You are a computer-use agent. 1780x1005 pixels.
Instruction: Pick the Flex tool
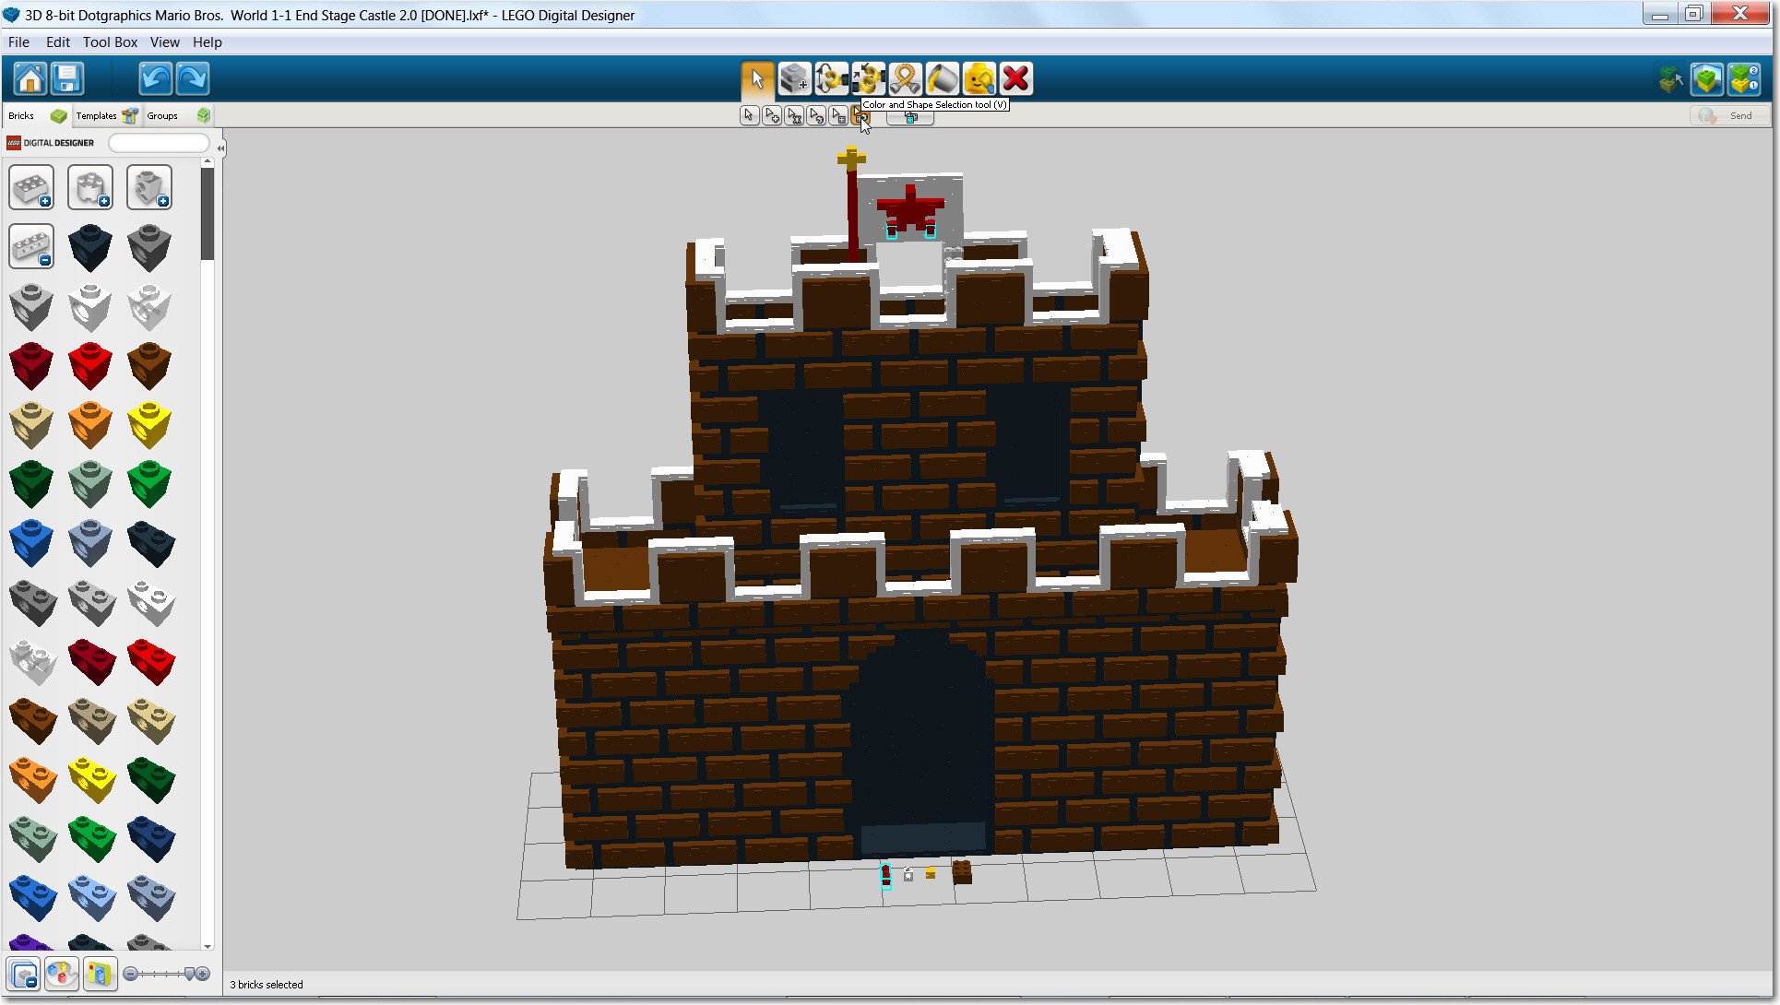coord(905,79)
